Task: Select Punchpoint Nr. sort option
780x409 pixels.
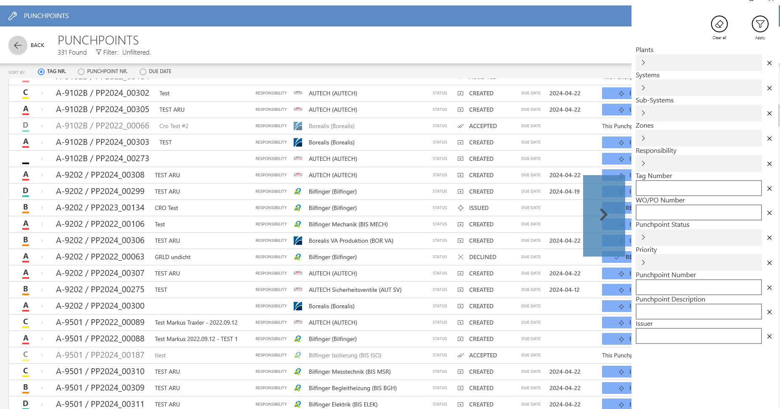Action: 81,72
